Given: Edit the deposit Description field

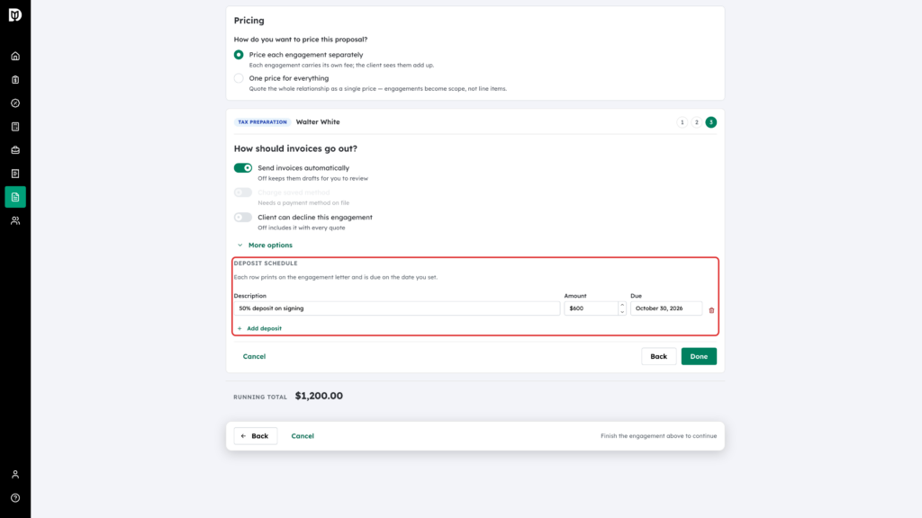Looking at the screenshot, I should tap(397, 308).
